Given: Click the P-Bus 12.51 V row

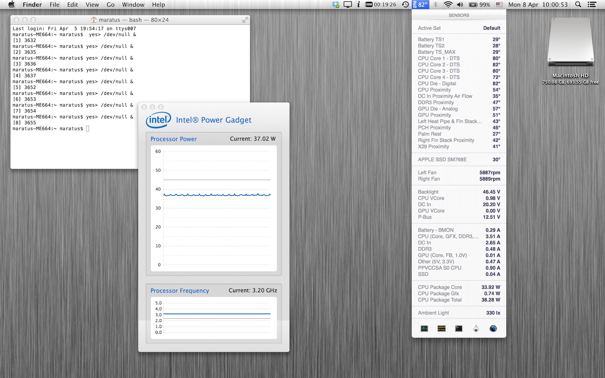Looking at the screenshot, I should coord(459,217).
